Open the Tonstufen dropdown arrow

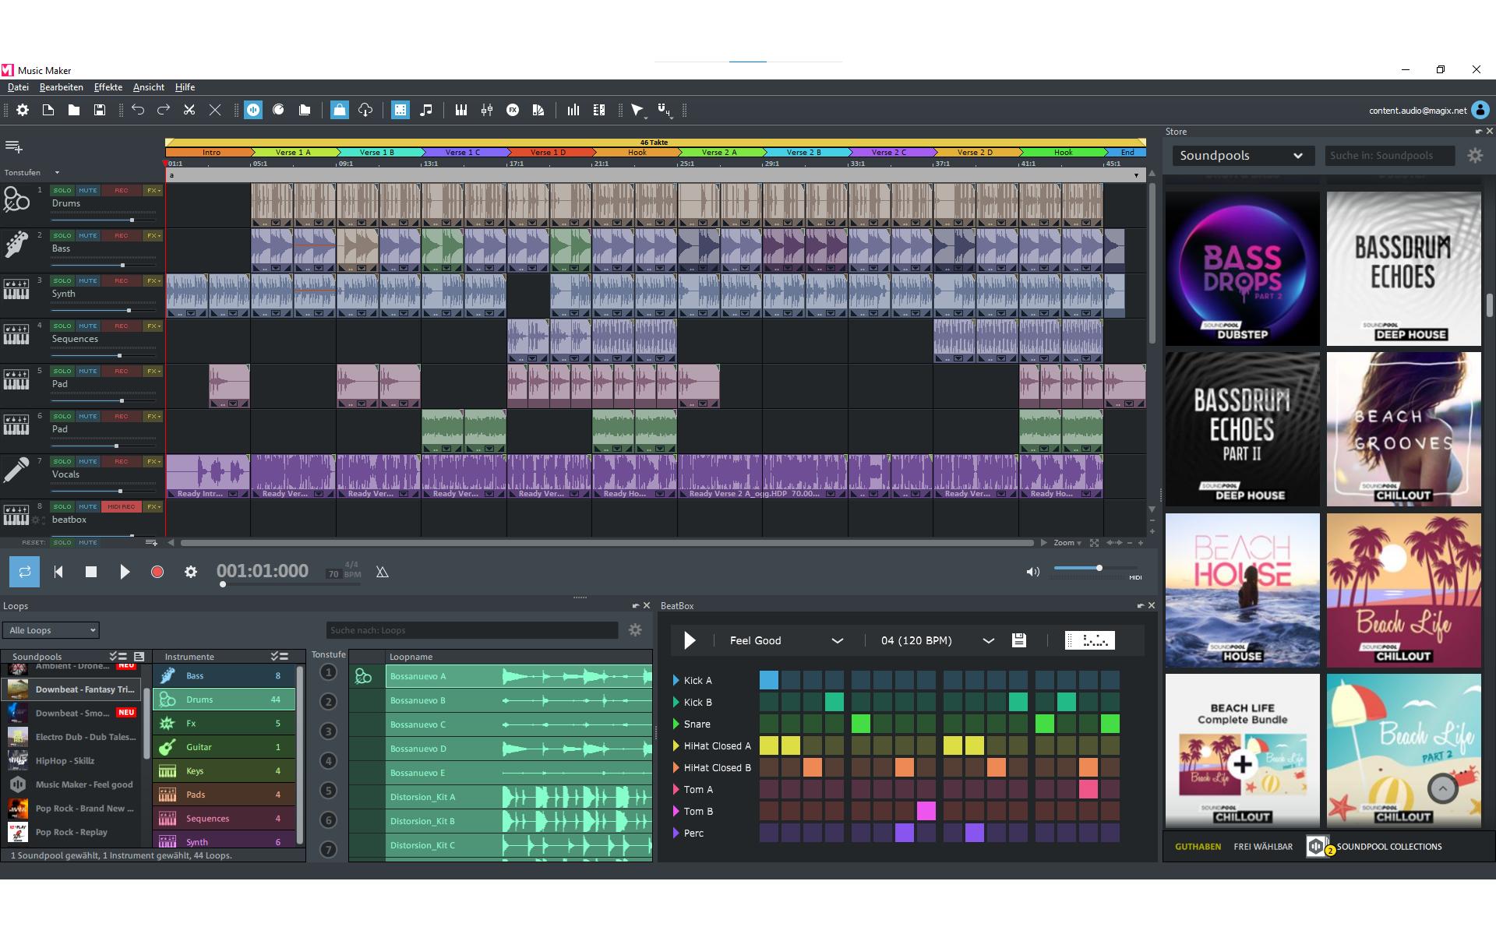(x=57, y=173)
